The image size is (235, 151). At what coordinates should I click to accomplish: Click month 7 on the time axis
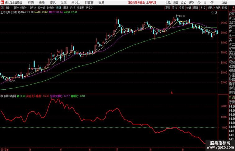117,149
